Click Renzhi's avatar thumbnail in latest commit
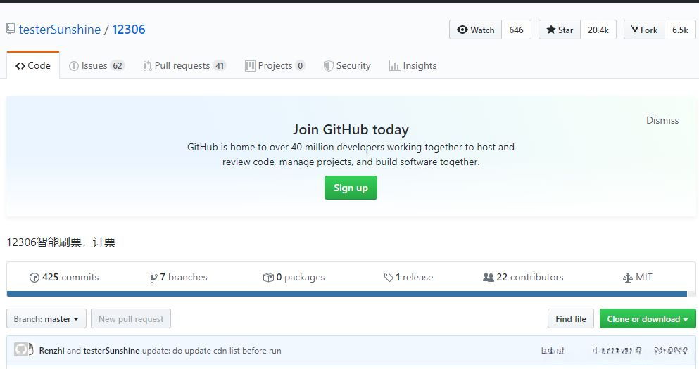The width and height of the screenshot is (699, 369). [21, 350]
